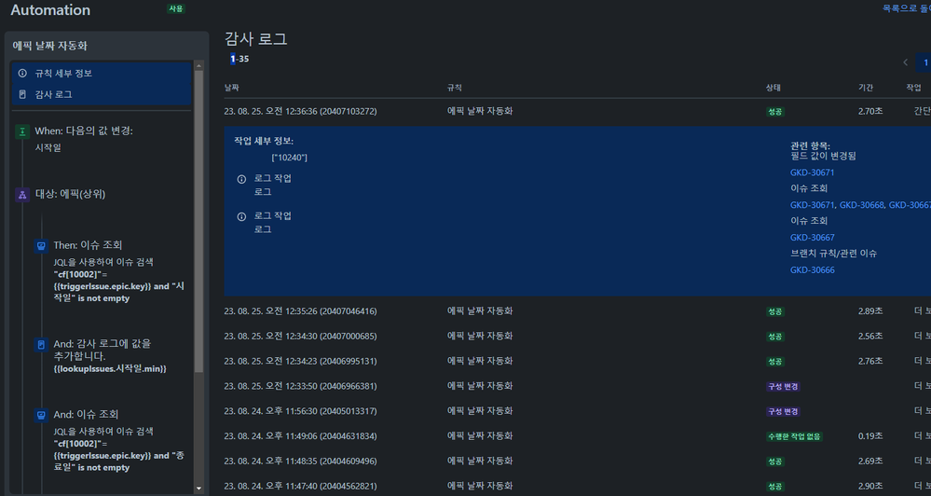Open GKD-30668 issue link
The height and width of the screenshot is (496, 931).
point(861,205)
